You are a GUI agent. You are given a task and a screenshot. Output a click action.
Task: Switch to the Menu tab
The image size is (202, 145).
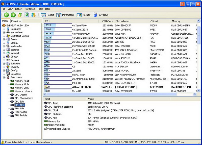5,21
